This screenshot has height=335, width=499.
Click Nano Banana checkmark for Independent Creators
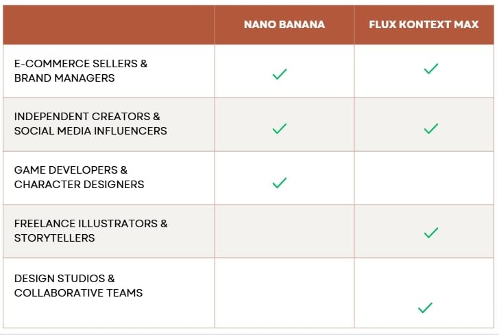(280, 128)
